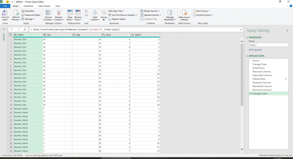Cancel formula edit with X icon
Image resolution: width=293 pixels, height=159 pixels.
(x=12, y=29)
